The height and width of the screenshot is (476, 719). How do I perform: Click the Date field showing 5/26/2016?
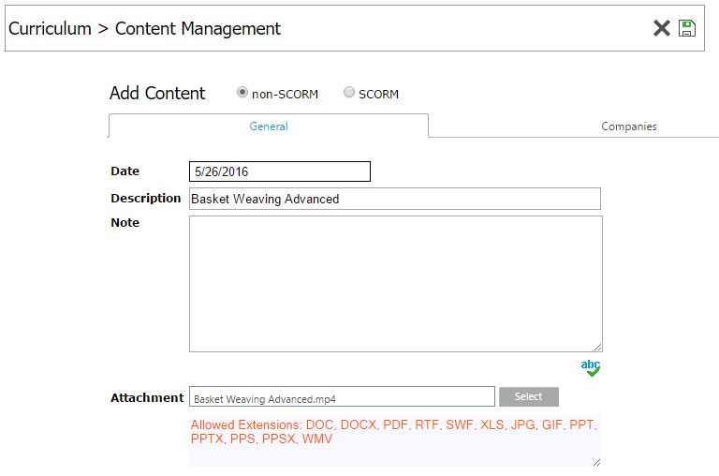pyautogui.click(x=279, y=171)
